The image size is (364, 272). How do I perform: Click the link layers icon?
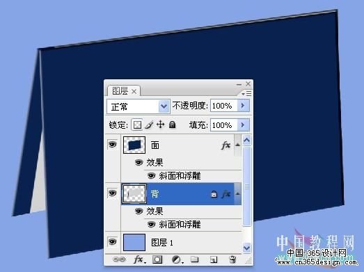[x=119, y=259]
